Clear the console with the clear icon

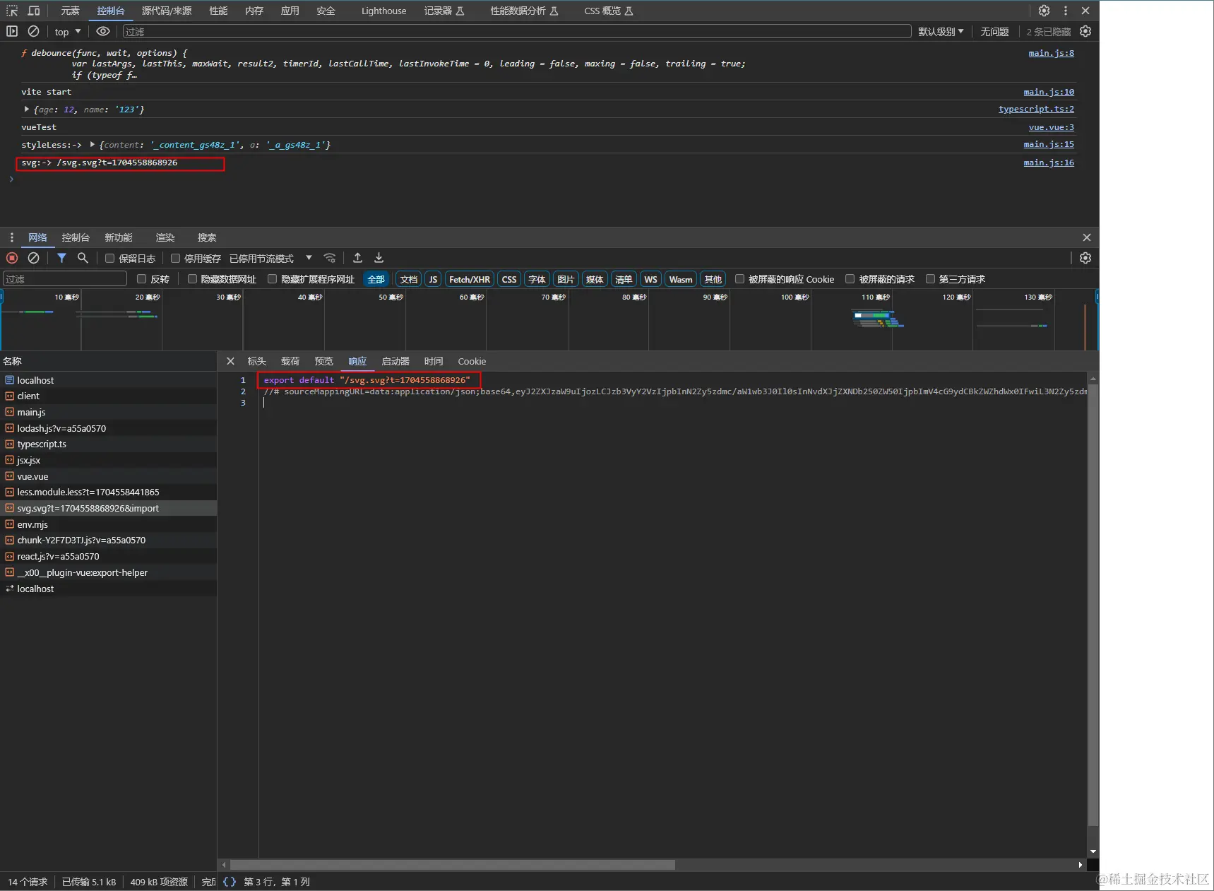(x=33, y=31)
